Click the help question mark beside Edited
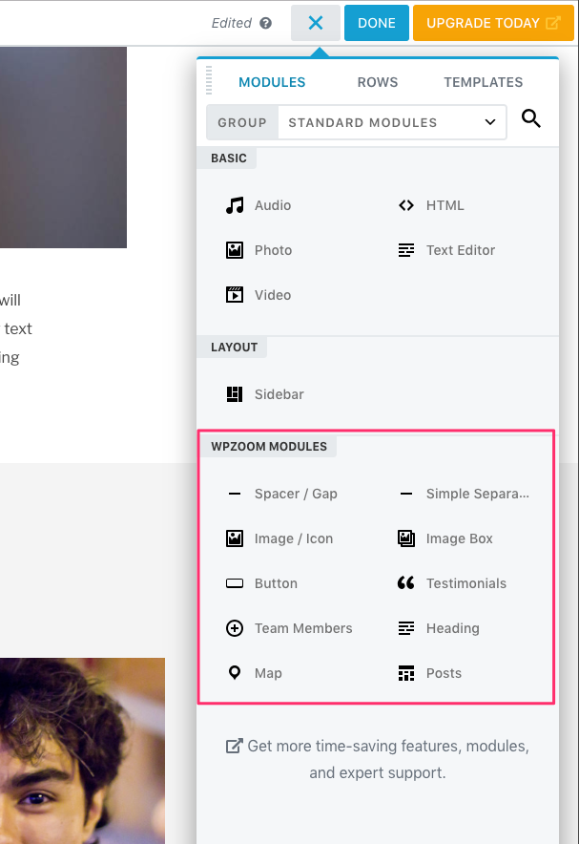This screenshot has height=844, width=579. (266, 23)
